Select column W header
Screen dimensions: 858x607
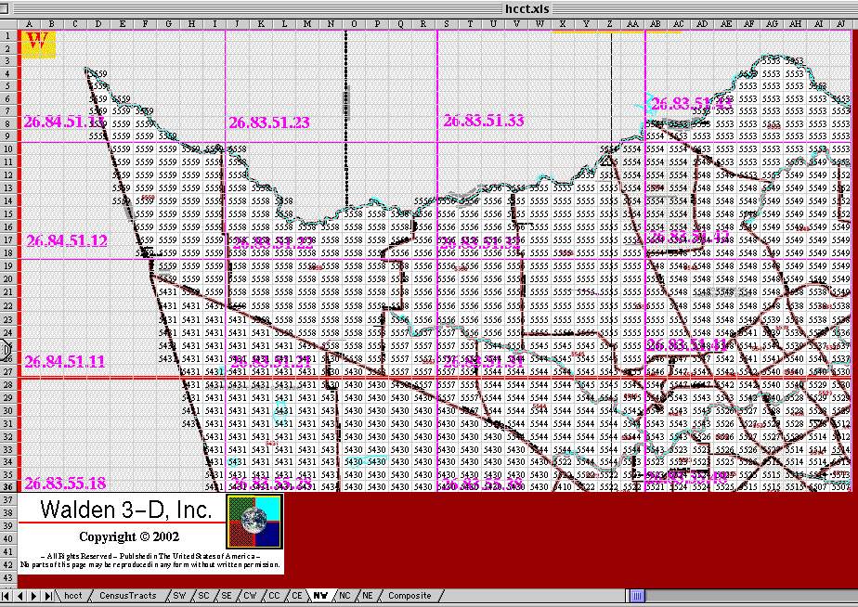539,23
